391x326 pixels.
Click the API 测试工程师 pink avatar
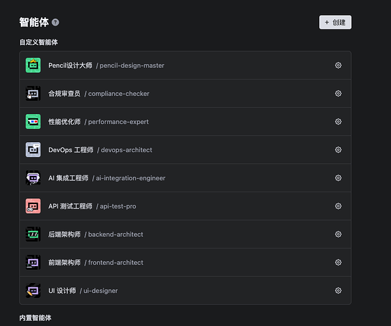33,206
